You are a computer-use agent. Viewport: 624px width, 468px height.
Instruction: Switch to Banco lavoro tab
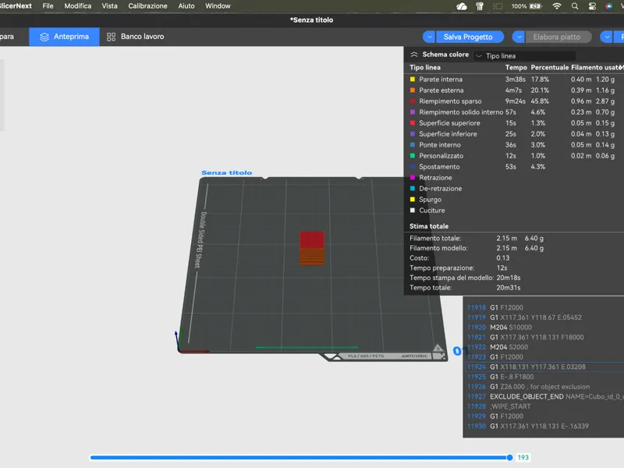coord(135,37)
